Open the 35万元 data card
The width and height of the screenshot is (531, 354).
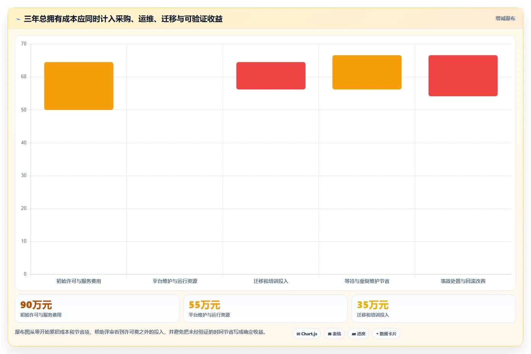click(x=434, y=309)
